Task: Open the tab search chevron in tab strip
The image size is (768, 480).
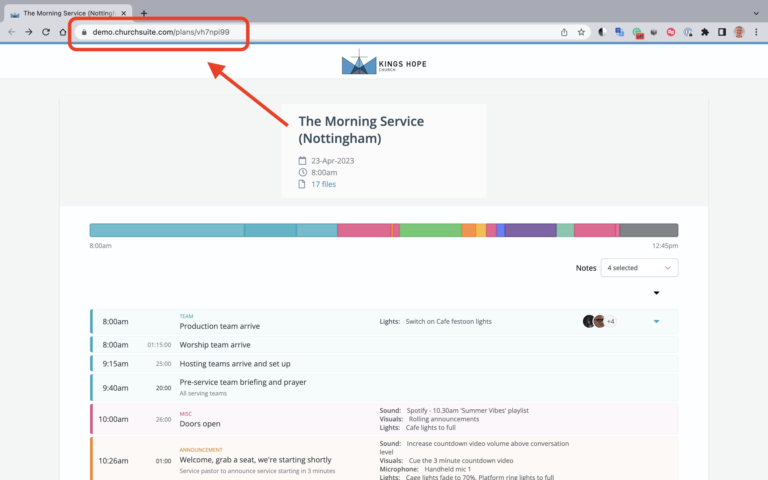Action: tap(756, 13)
